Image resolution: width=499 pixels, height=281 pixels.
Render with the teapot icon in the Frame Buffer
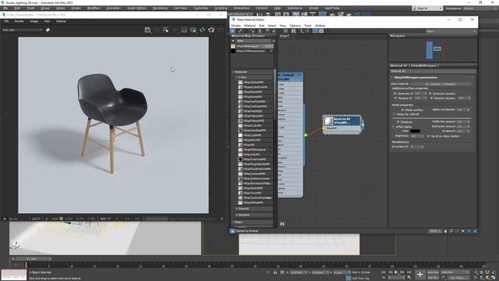211,30
